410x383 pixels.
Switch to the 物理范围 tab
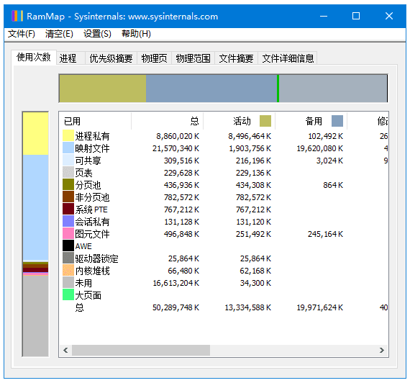click(x=193, y=58)
